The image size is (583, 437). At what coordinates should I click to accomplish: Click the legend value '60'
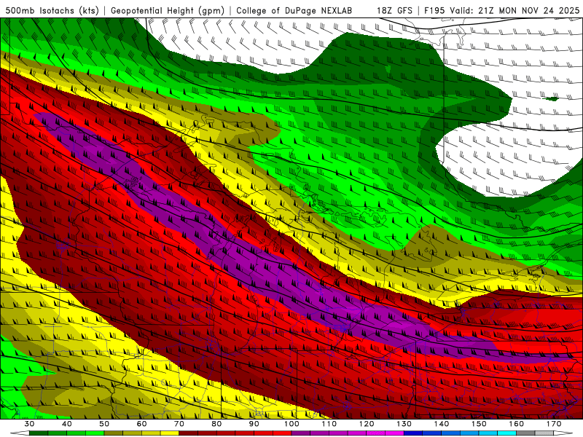click(x=141, y=424)
